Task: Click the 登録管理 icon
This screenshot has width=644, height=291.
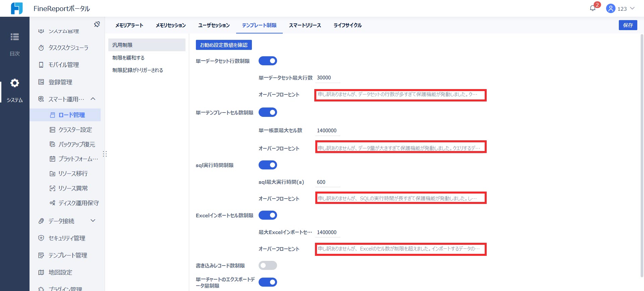Action: pyautogui.click(x=41, y=82)
